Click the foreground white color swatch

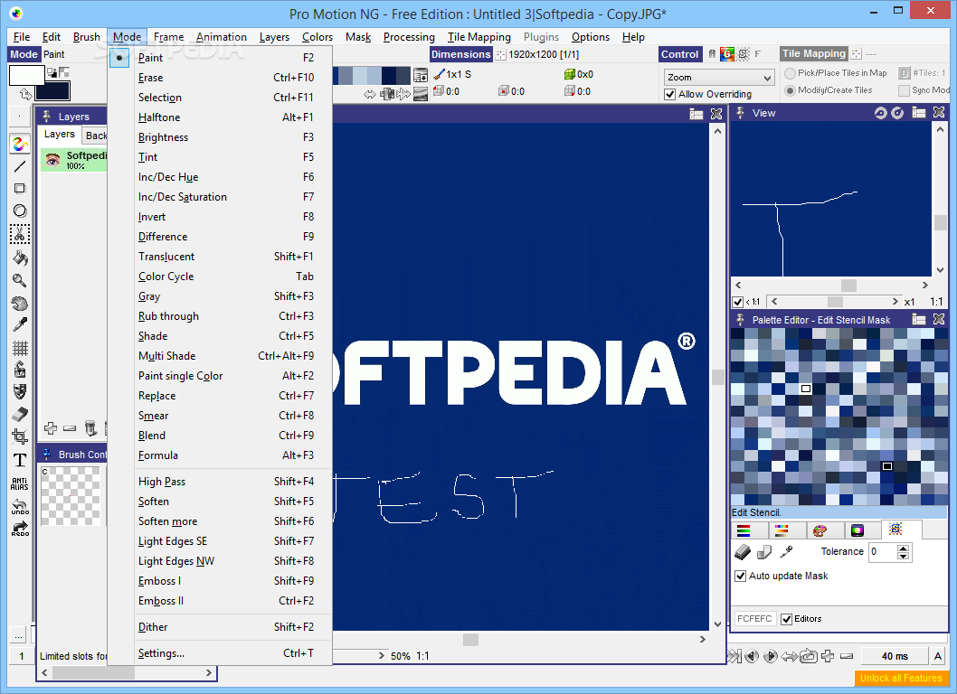[26, 76]
